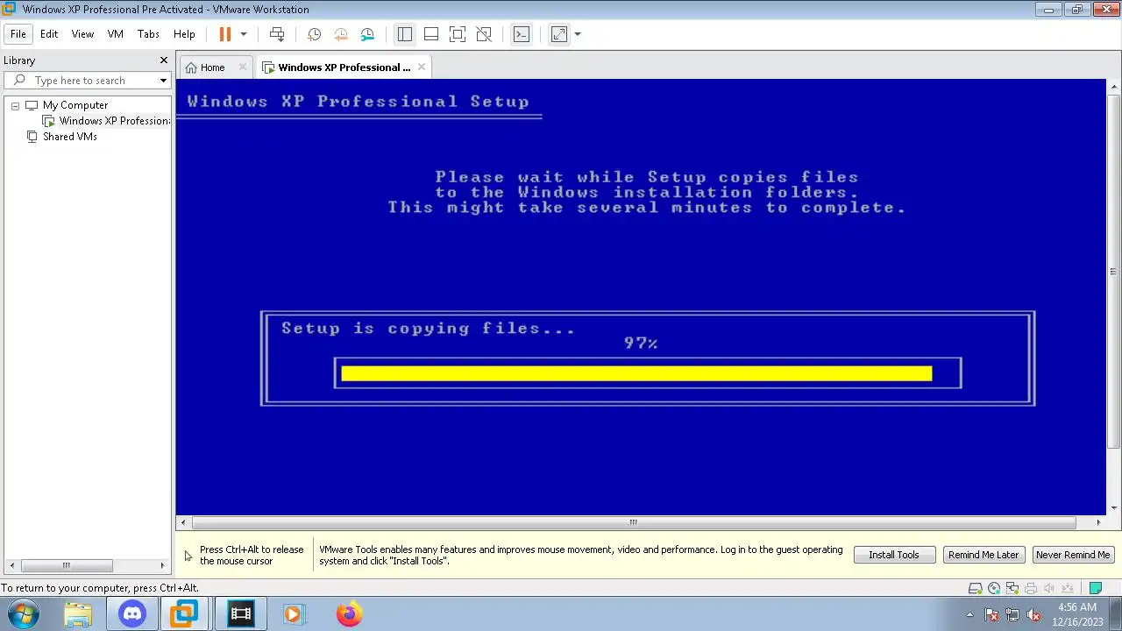Click the VM view scroll up arrow

[1114, 86]
